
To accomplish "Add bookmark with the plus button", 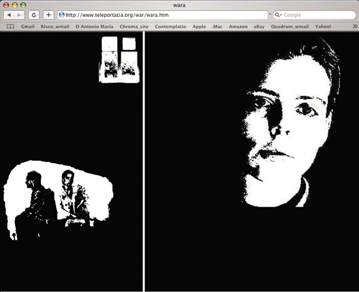I will 48,15.
